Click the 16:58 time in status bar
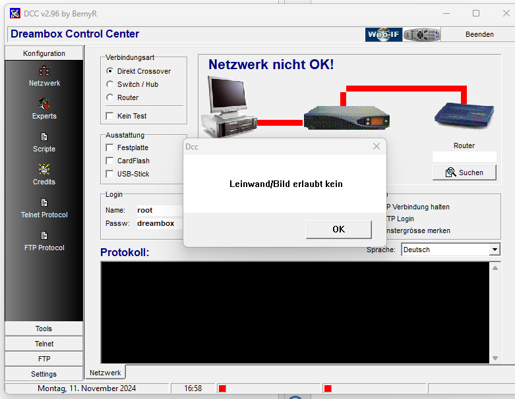Image resolution: width=515 pixels, height=399 pixels. point(193,388)
